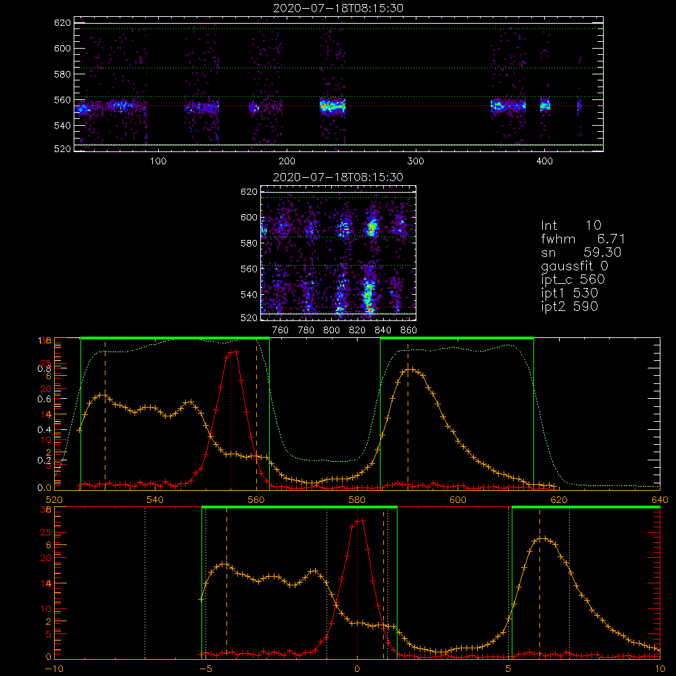676x676 pixels.
Task: Click the 820 tick label under the middle image
Action: tap(358, 331)
